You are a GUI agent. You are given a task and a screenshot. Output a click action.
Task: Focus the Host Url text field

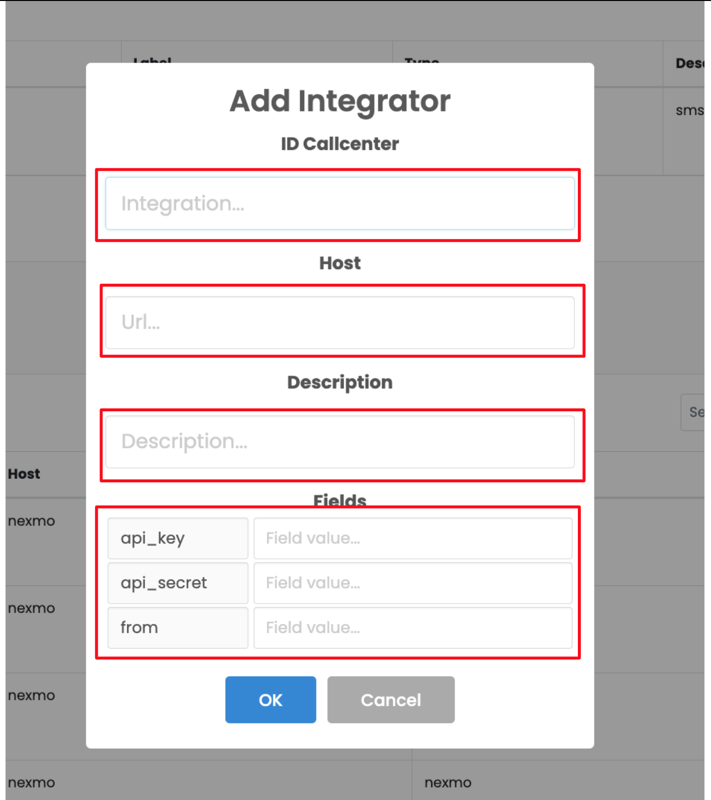(x=340, y=323)
